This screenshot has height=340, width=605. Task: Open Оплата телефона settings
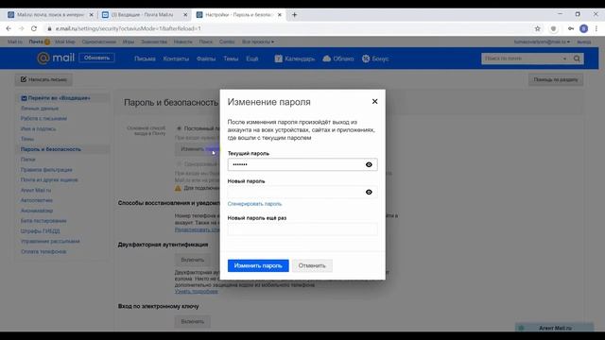coord(43,251)
